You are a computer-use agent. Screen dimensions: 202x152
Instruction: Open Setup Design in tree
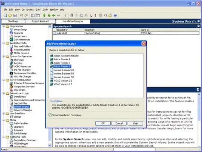coord(21,30)
